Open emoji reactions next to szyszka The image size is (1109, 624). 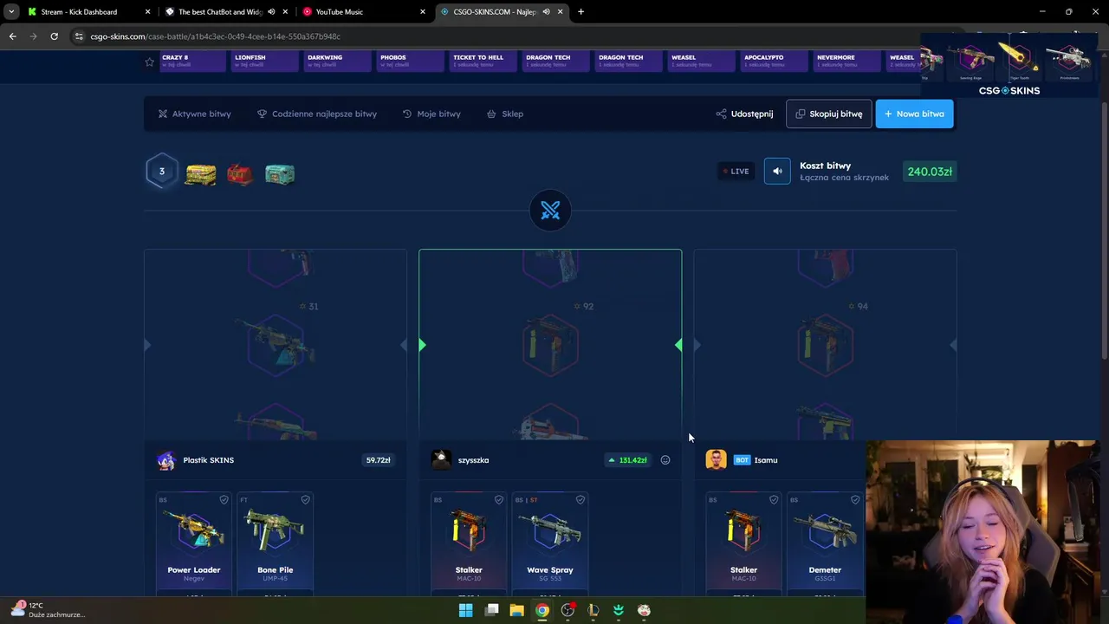665,460
